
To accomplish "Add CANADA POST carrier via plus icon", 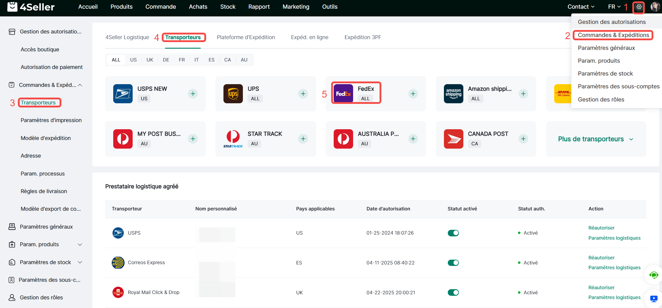I will tap(523, 139).
